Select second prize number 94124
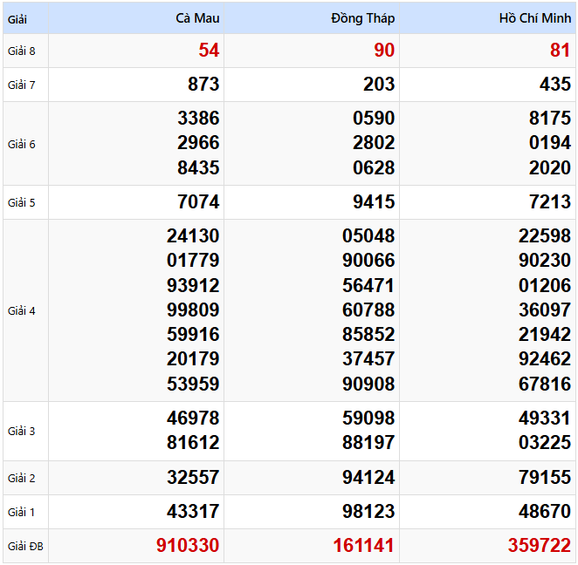 point(368,478)
